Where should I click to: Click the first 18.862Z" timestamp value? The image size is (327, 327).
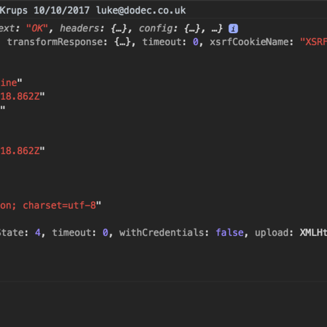click(x=22, y=96)
